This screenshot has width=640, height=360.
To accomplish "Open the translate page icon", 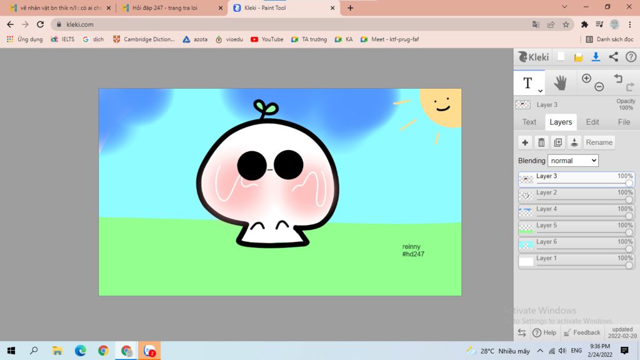I will click(536, 24).
